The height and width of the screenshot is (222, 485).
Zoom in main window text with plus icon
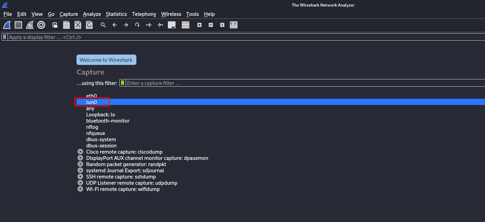coord(199,25)
